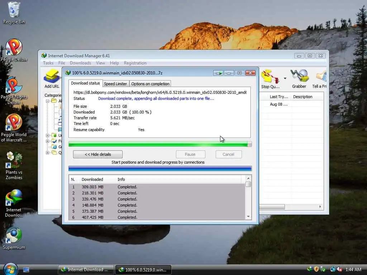Screen dimensions: 367x275
Task: Open the Downloads menu
Action: 80,63
